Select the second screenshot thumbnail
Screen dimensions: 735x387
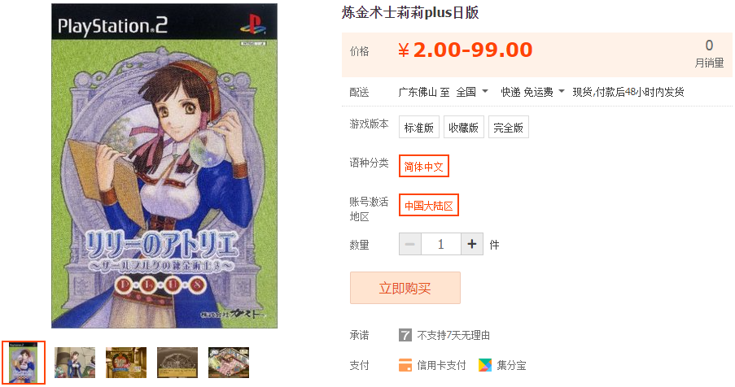click(x=75, y=363)
